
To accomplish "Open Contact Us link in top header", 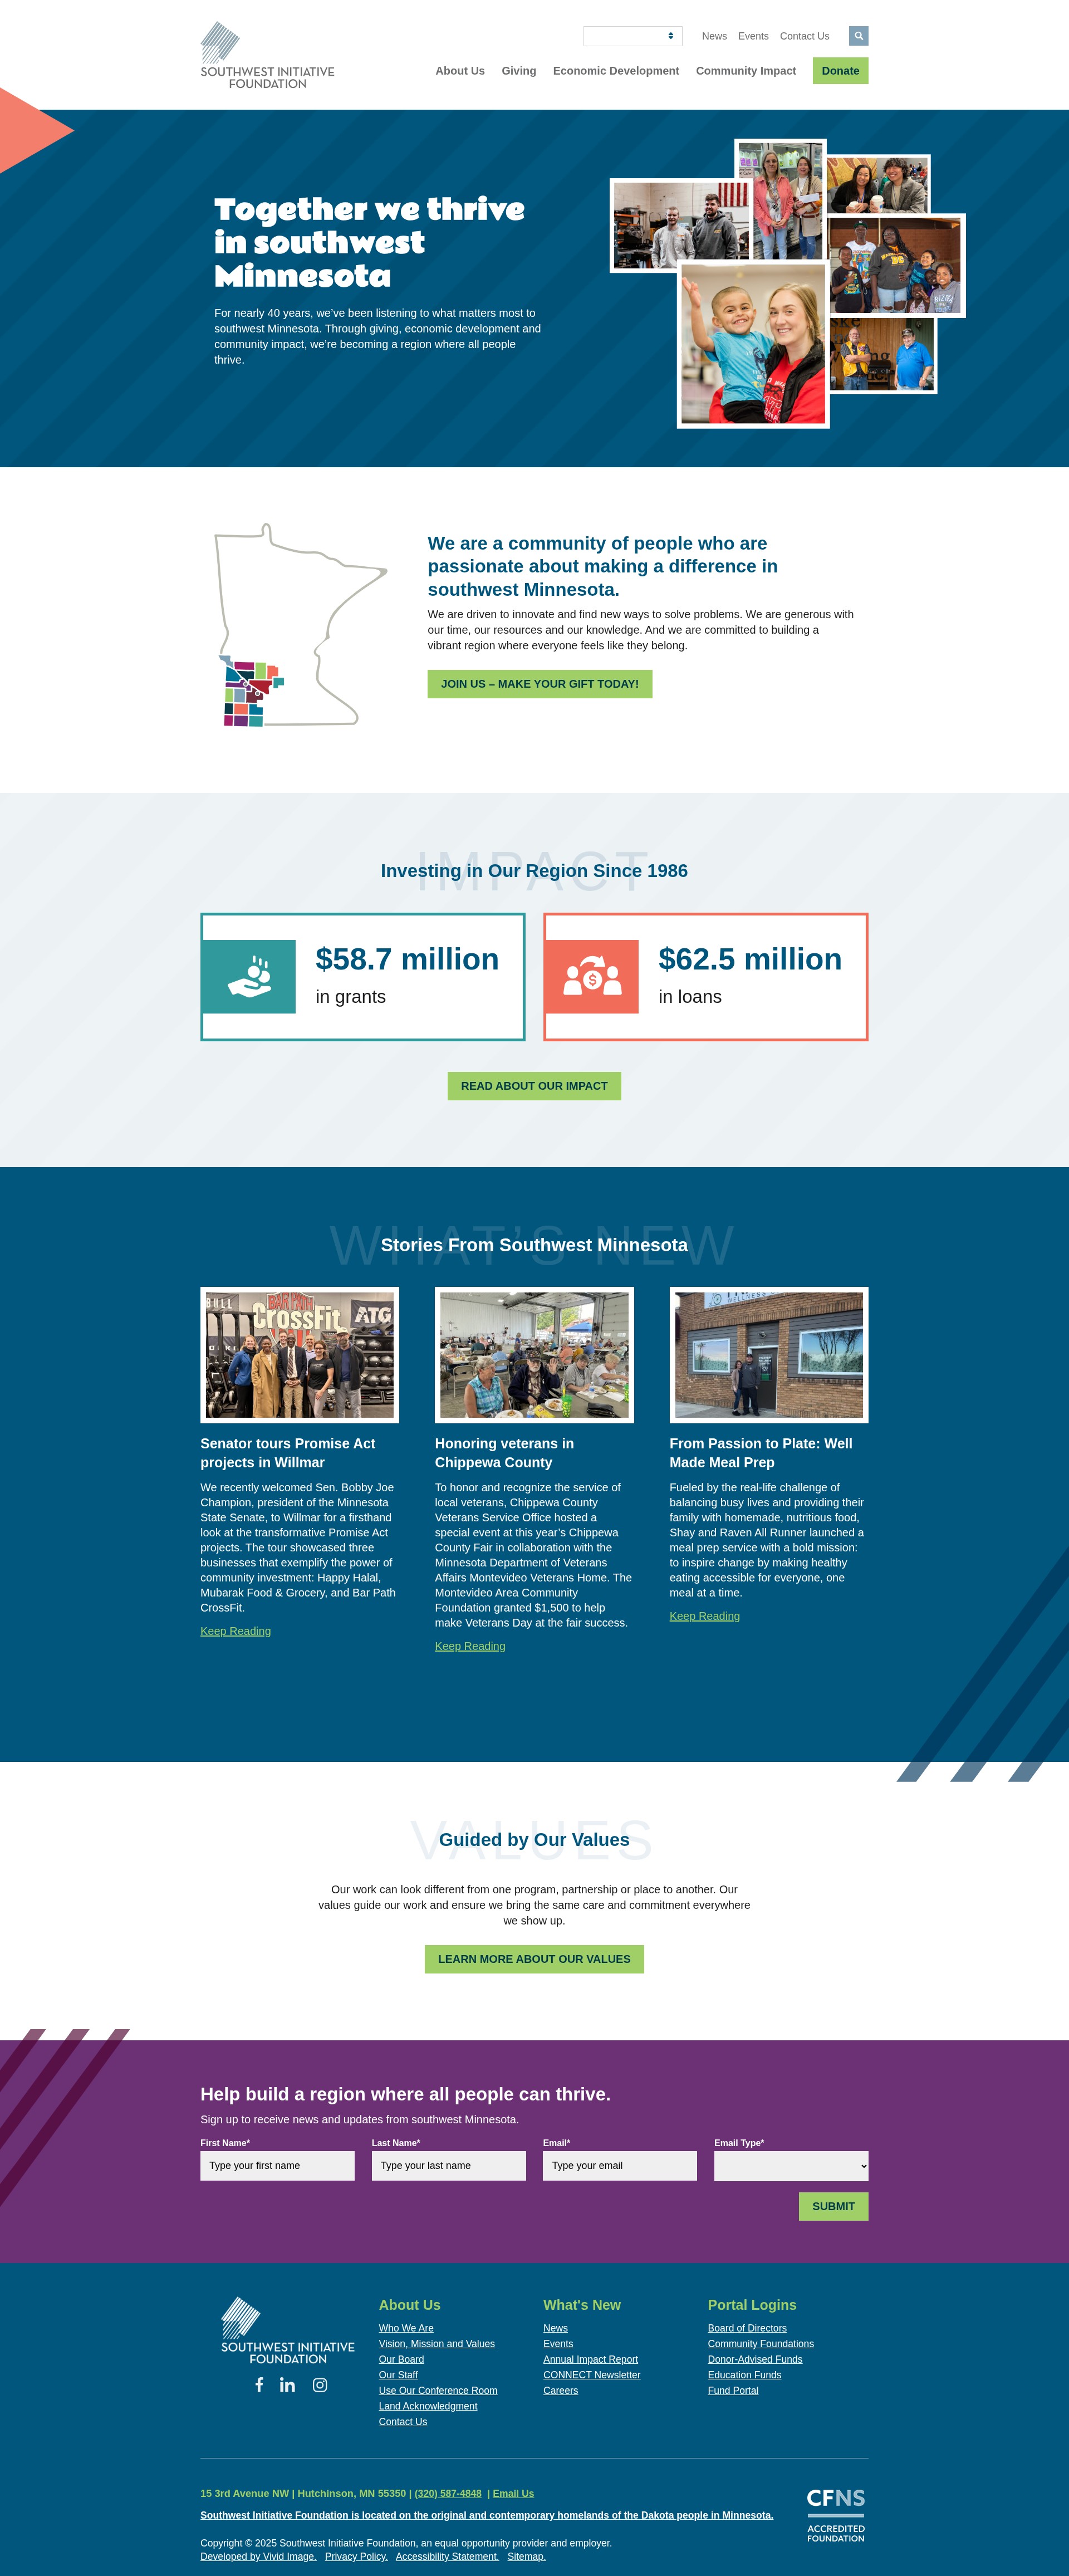I will [x=804, y=36].
